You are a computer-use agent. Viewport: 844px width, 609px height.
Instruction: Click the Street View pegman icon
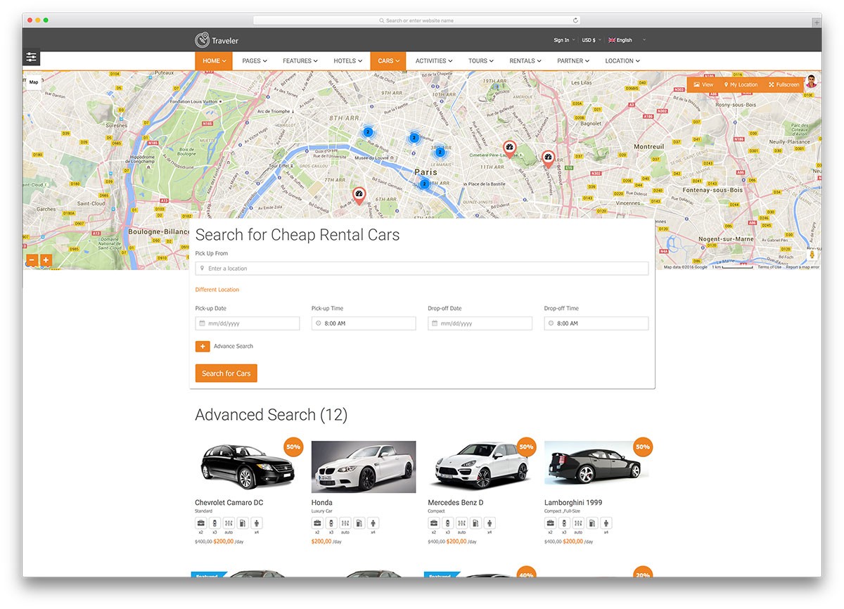point(812,255)
